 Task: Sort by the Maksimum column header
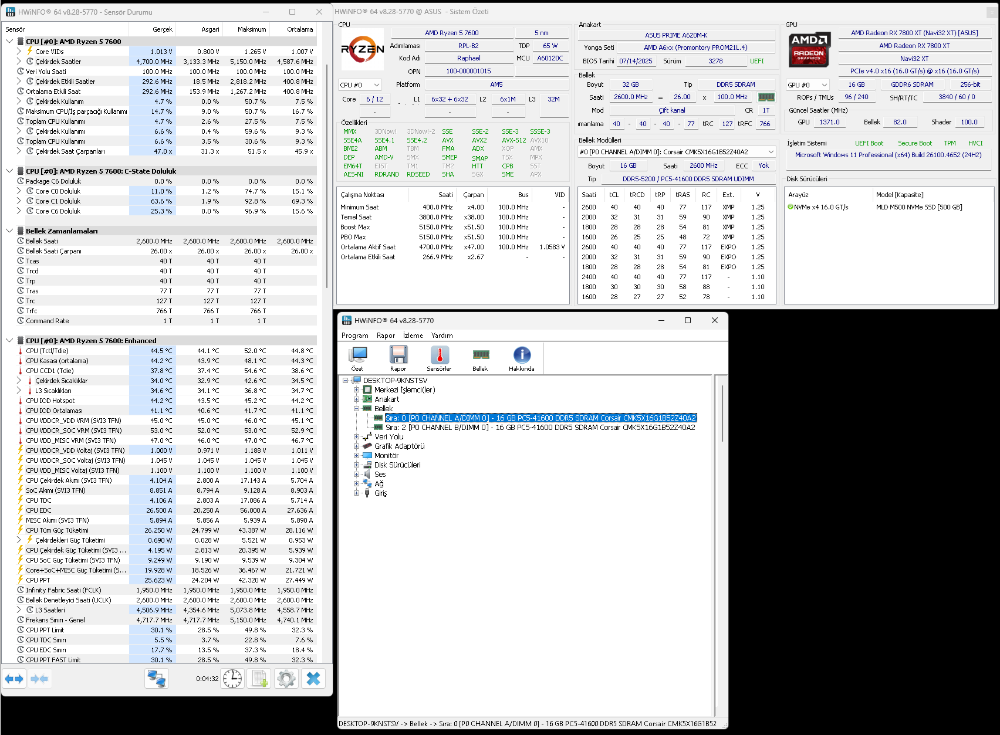click(x=246, y=29)
